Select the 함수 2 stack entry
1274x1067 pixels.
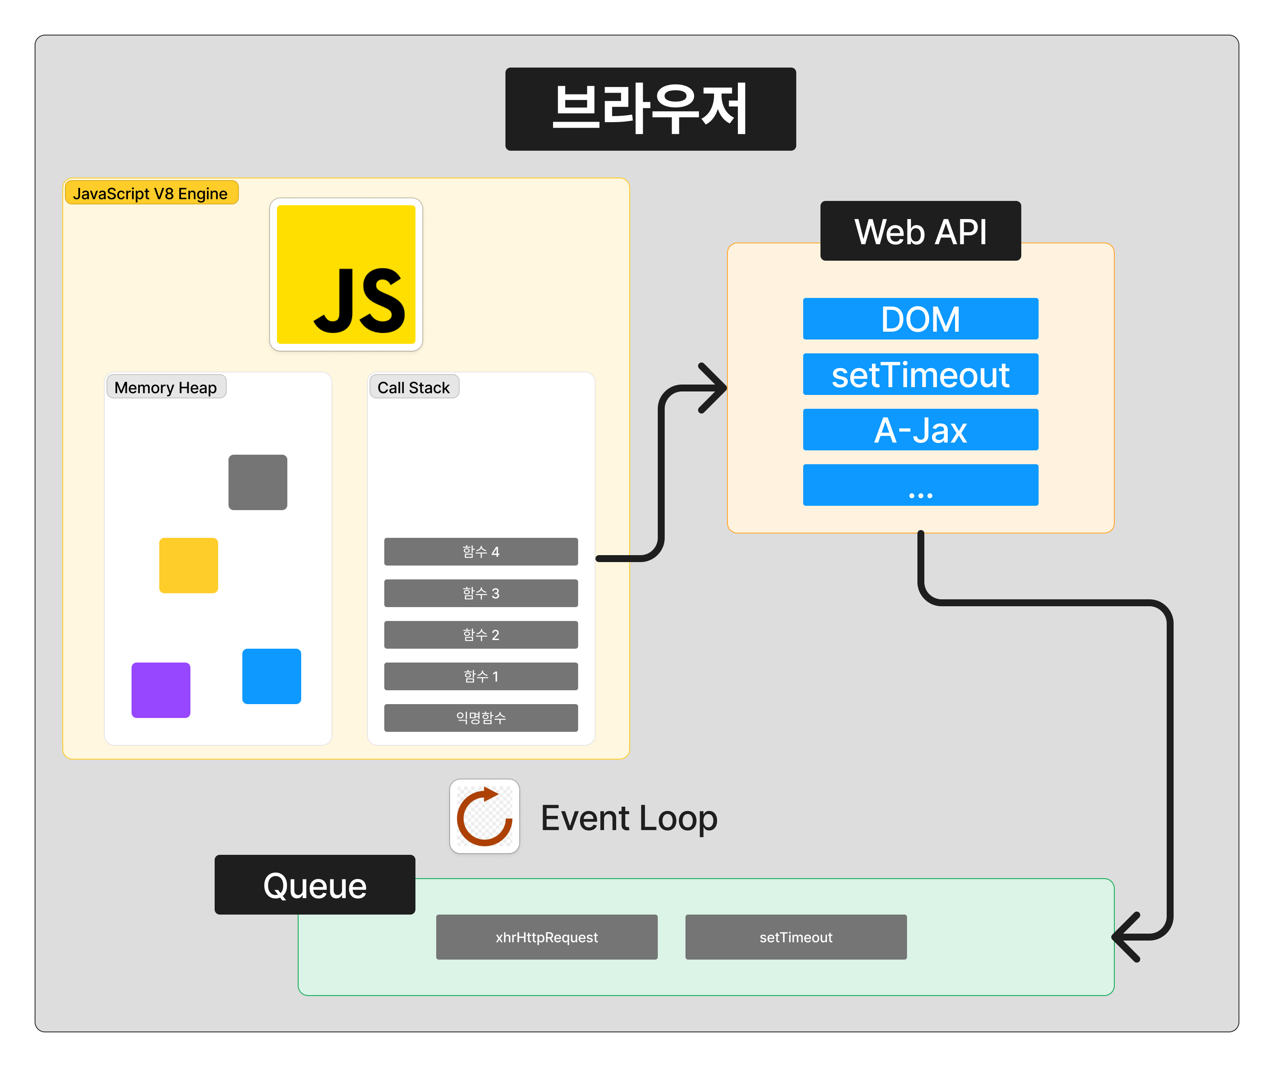[x=481, y=635]
